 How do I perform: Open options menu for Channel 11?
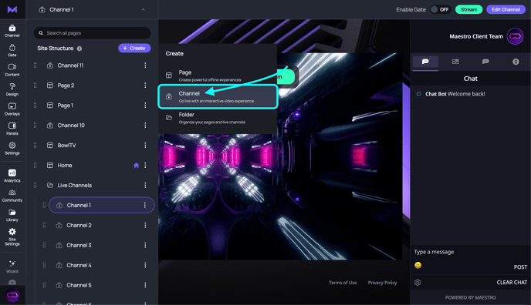coord(145,65)
